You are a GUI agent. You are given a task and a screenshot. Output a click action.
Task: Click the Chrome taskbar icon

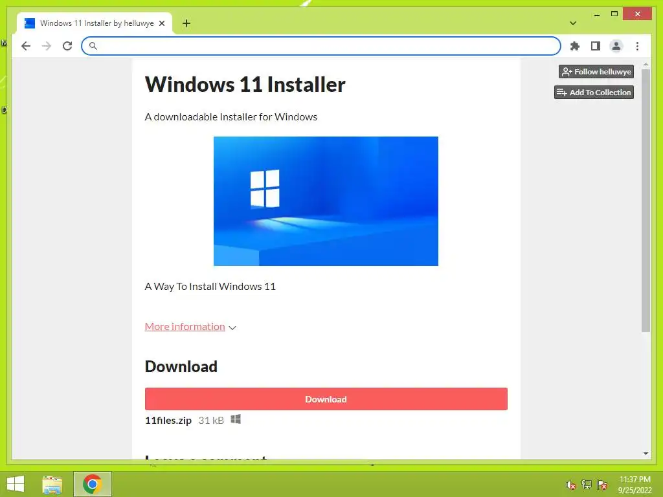tap(92, 484)
